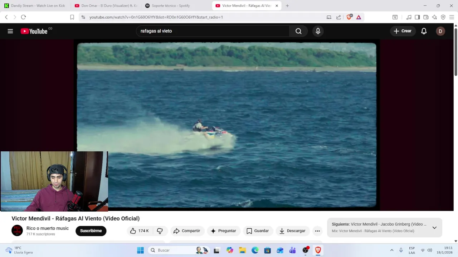This screenshot has height=257, width=458.
Task: Open the three-dot more actions menu
Action: [317, 231]
